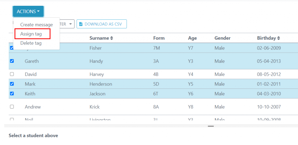298x145 pixels.
Task: Click the Birthday column header
Action: pos(267,38)
